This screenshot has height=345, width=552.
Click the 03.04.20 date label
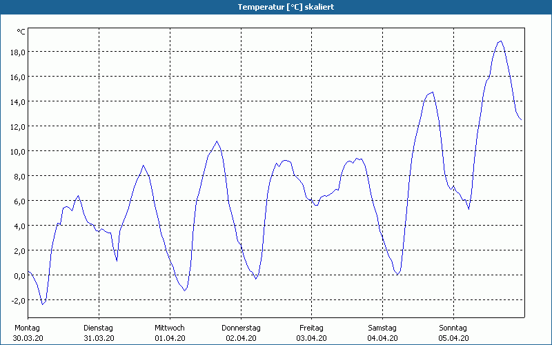pos(312,338)
